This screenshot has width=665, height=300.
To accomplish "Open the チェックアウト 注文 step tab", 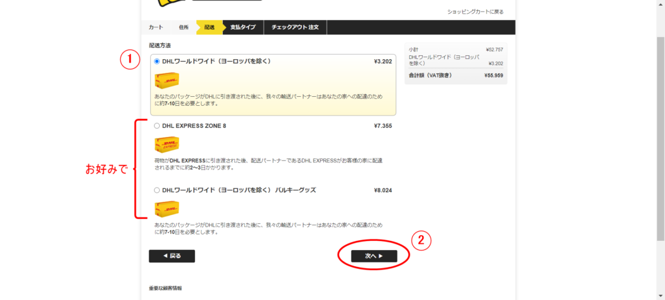I will point(295,27).
